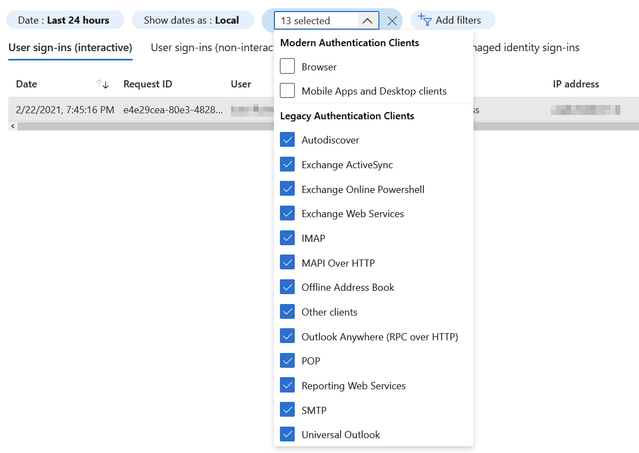Switch to User sign-ins (non-interactive) tab

click(212, 48)
